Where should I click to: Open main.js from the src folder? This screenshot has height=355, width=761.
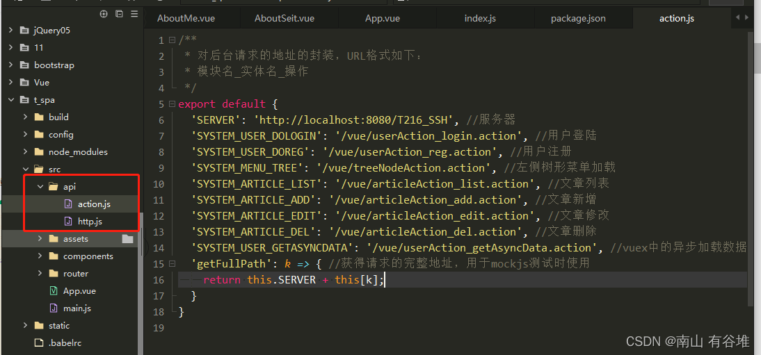[77, 308]
